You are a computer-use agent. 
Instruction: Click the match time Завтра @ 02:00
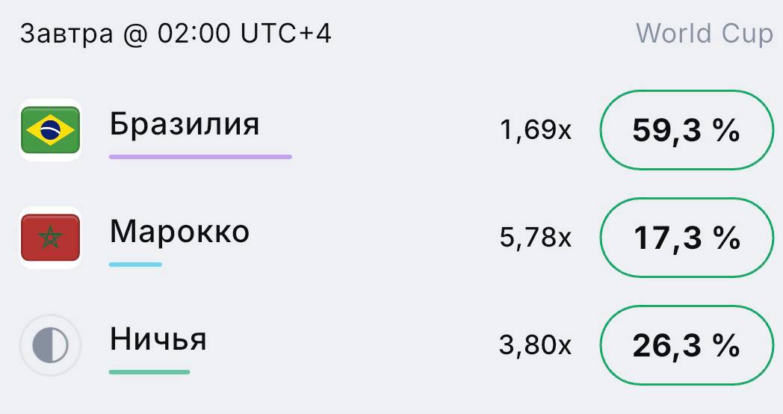126,34
